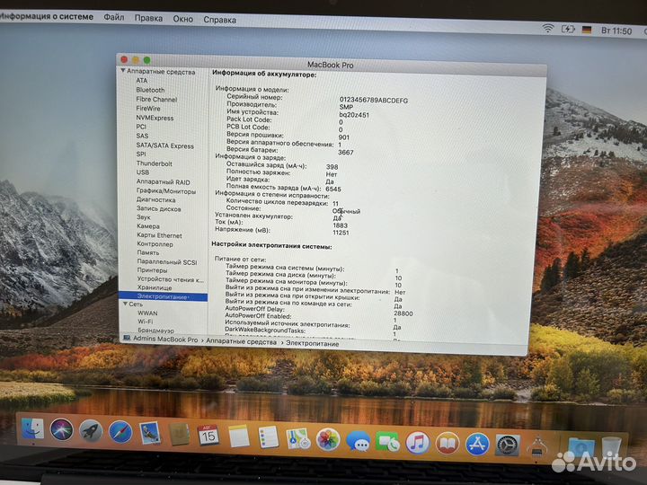Click battery charging icon in menu bar

click(568, 30)
